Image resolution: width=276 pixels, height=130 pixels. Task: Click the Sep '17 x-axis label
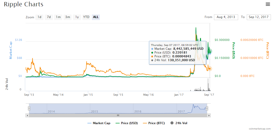click(x=209, y=95)
